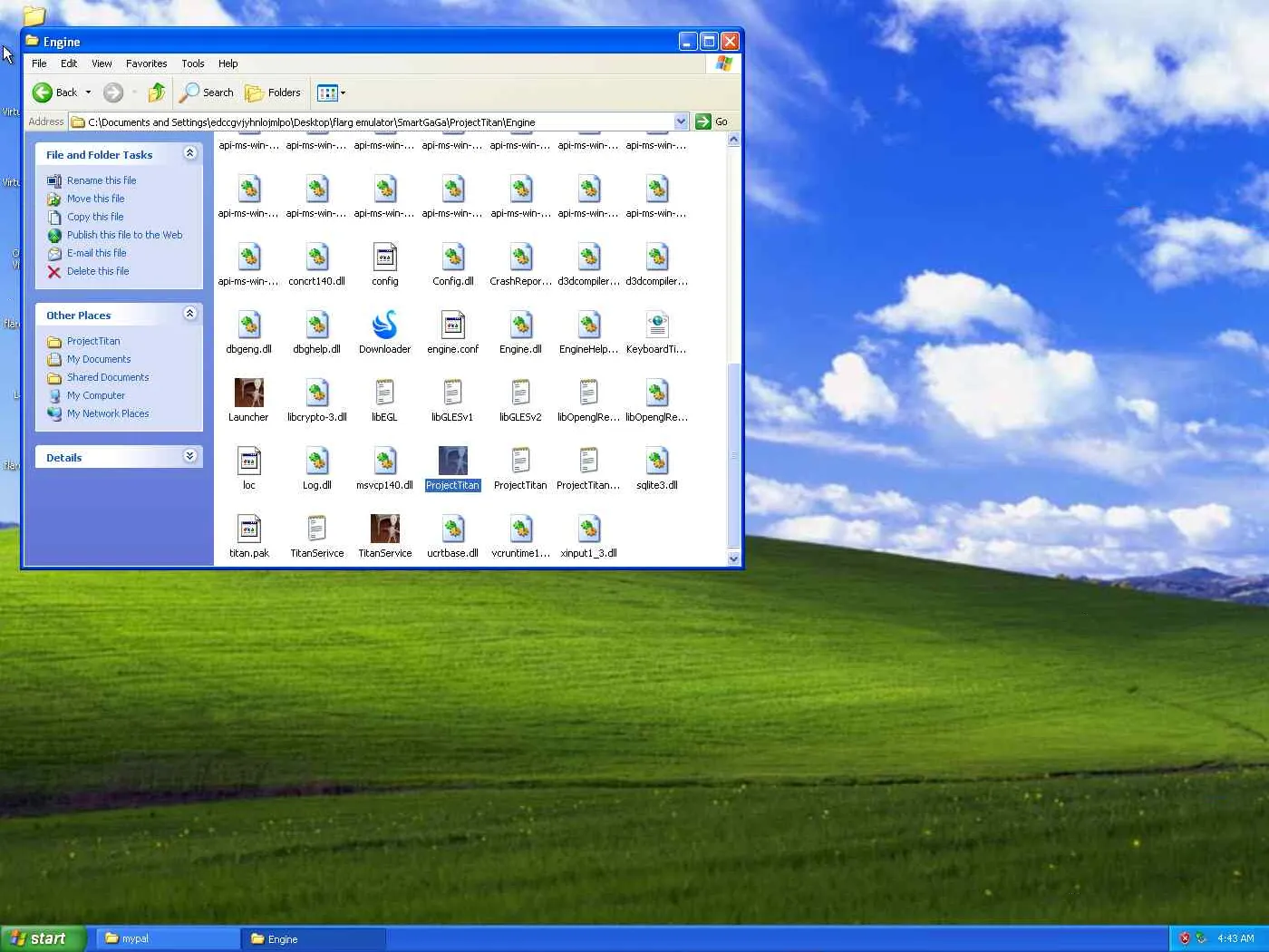The height and width of the screenshot is (952, 1269).
Task: Collapse the Other Places panel
Action: coord(189,314)
